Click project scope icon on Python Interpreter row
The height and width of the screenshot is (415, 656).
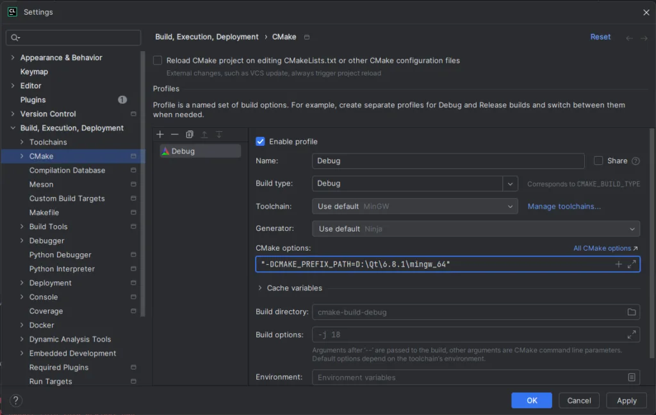(x=133, y=269)
